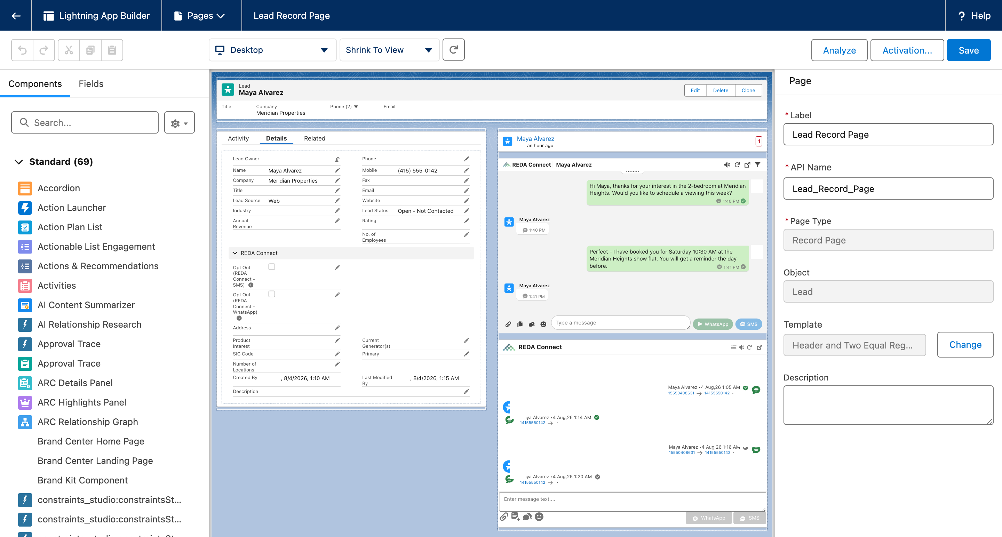Image resolution: width=1002 pixels, height=537 pixels.
Task: Toggle Opt Out REDA Connect SMS checkbox
Action: click(x=271, y=267)
